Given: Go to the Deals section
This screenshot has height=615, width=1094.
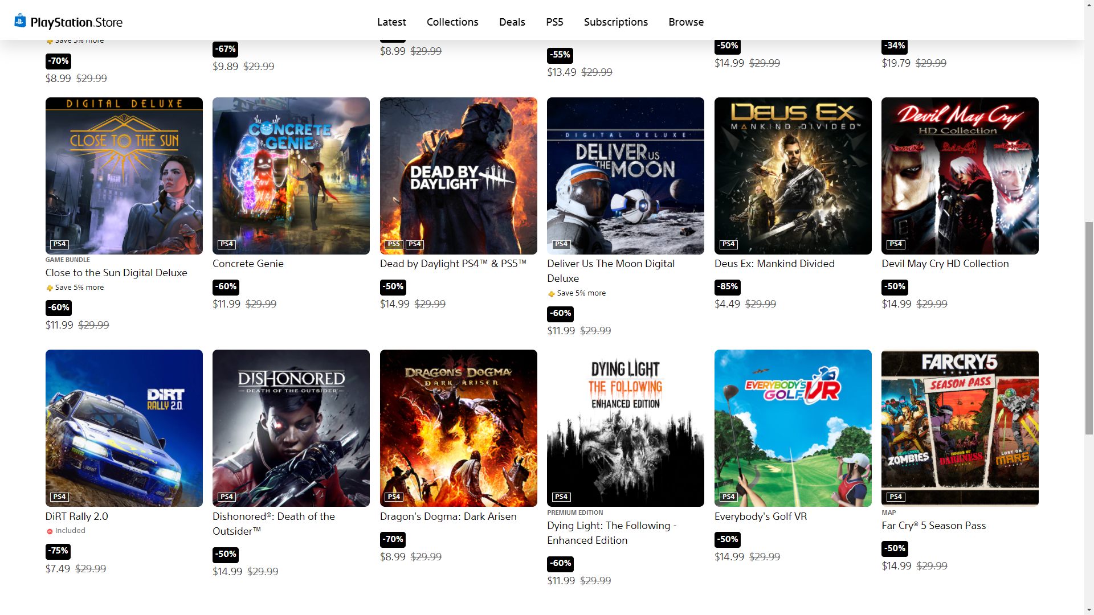Looking at the screenshot, I should coord(512,22).
